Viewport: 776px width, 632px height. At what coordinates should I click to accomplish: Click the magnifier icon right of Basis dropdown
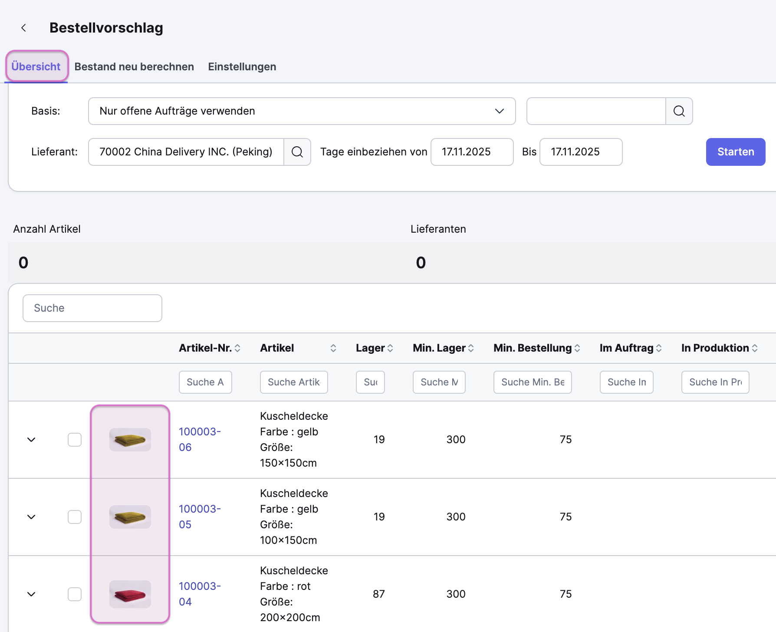pyautogui.click(x=679, y=111)
